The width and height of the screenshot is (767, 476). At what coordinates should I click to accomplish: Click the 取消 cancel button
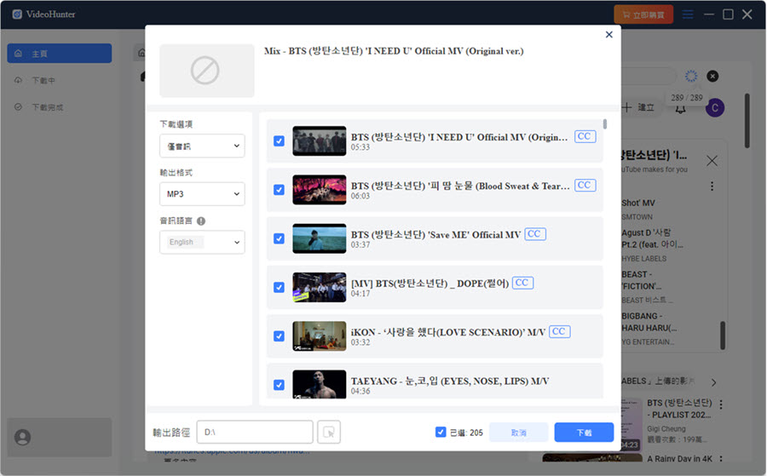[518, 433]
